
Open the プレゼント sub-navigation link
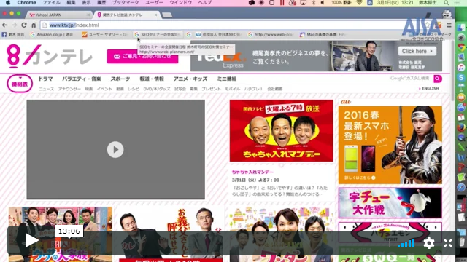[211, 89]
